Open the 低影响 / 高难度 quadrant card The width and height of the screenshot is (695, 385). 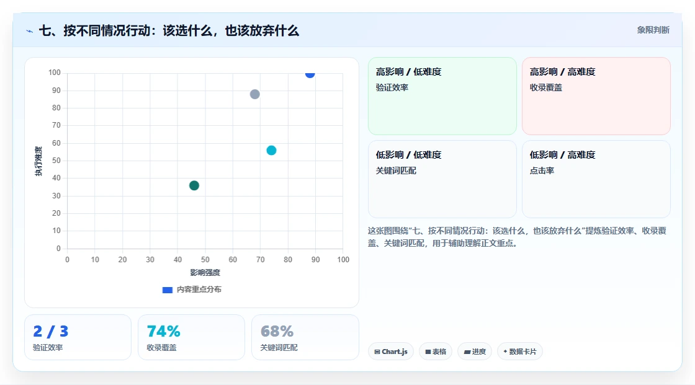596,179
